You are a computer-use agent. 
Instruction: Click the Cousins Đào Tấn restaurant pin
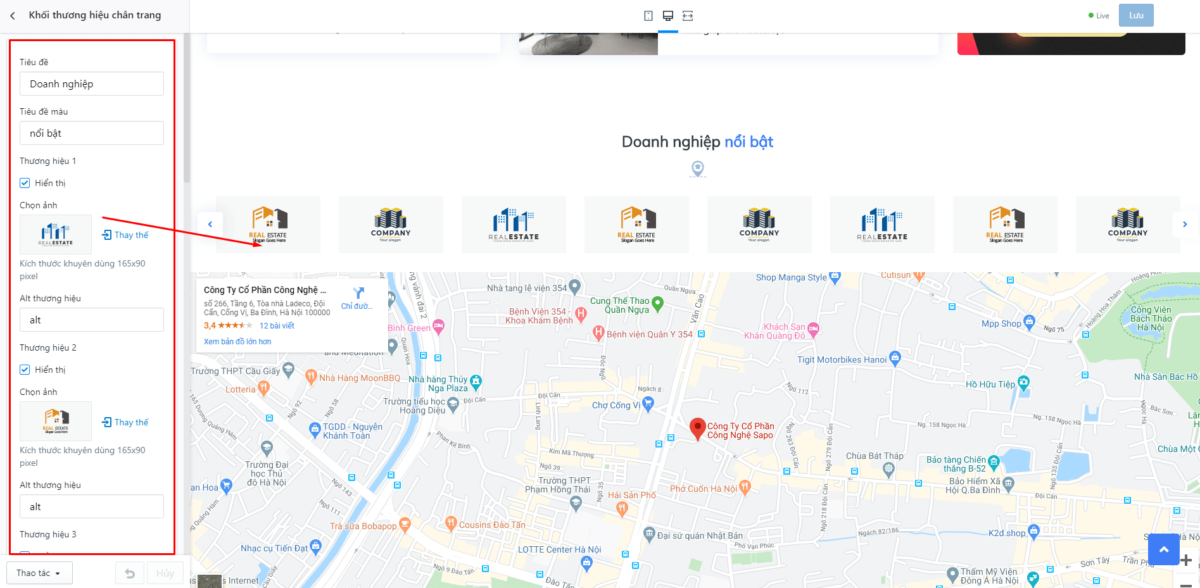pos(451,523)
